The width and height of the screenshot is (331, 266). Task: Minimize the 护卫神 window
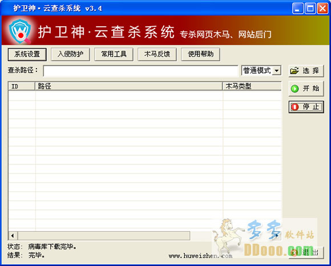coord(298,9)
